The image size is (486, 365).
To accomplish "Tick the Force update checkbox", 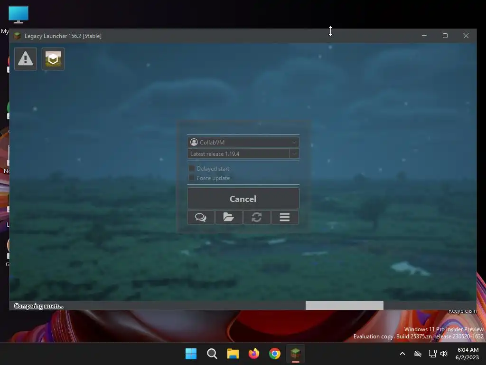I will [x=192, y=178].
